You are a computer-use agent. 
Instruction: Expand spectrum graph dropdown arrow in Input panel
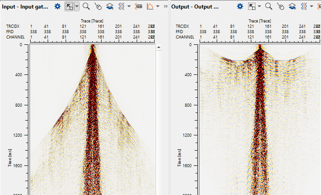pos(158,6)
